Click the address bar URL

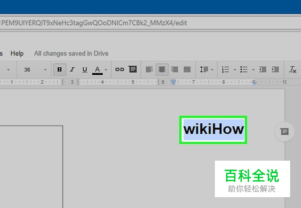[93, 23]
